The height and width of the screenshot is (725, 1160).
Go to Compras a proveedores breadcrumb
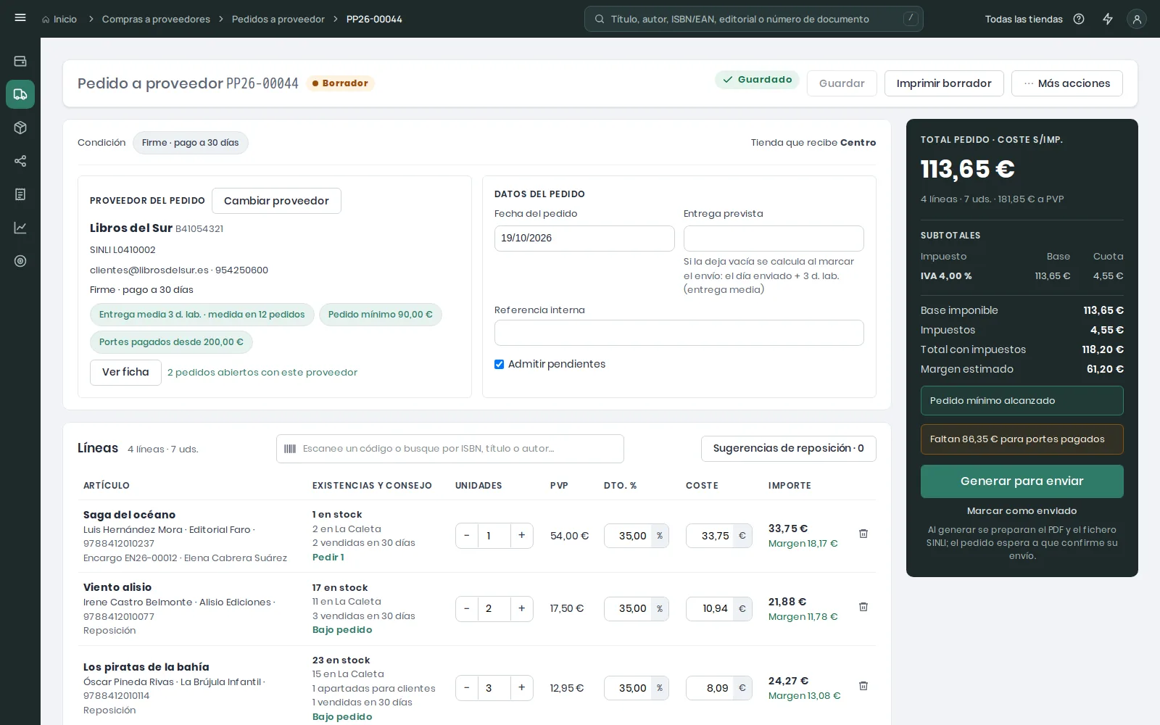pyautogui.click(x=156, y=19)
